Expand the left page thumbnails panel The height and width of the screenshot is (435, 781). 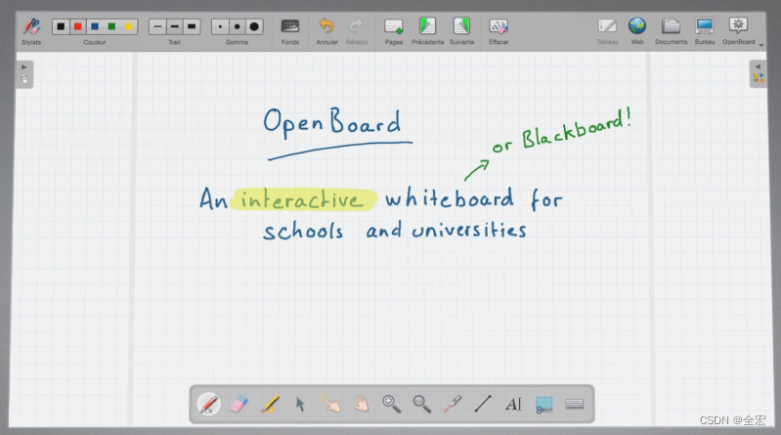coord(23,74)
